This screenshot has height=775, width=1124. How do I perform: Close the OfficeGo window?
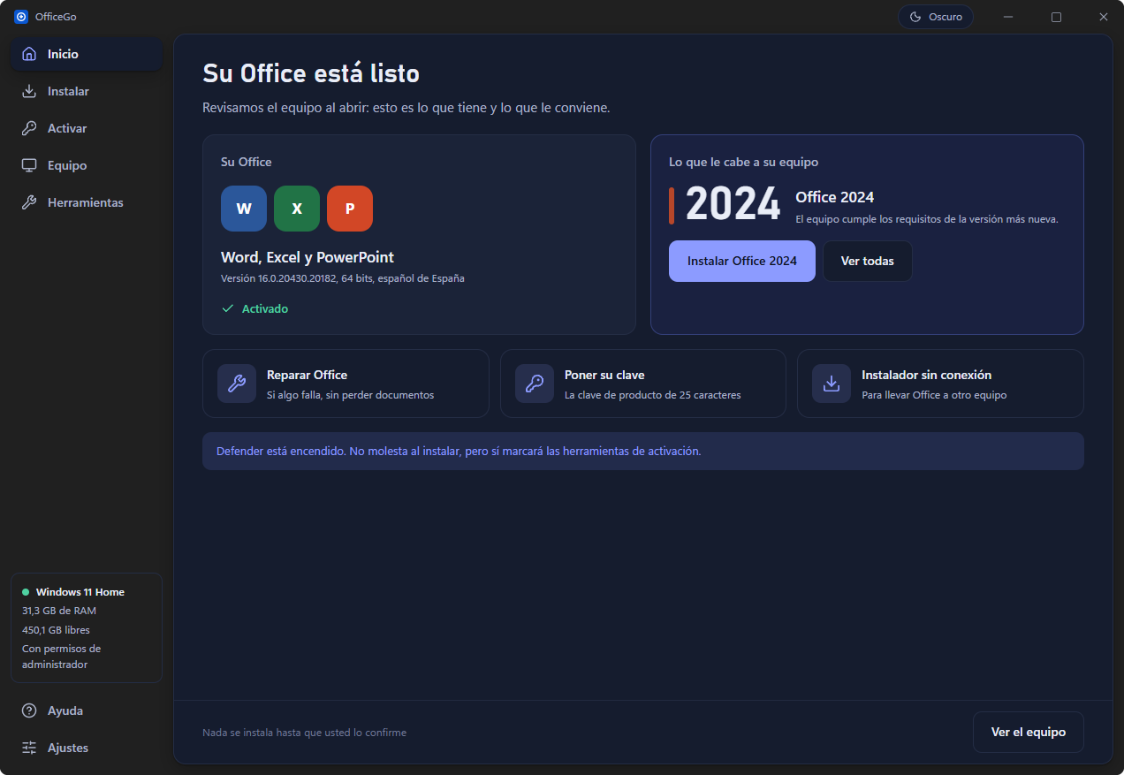coord(1104,17)
